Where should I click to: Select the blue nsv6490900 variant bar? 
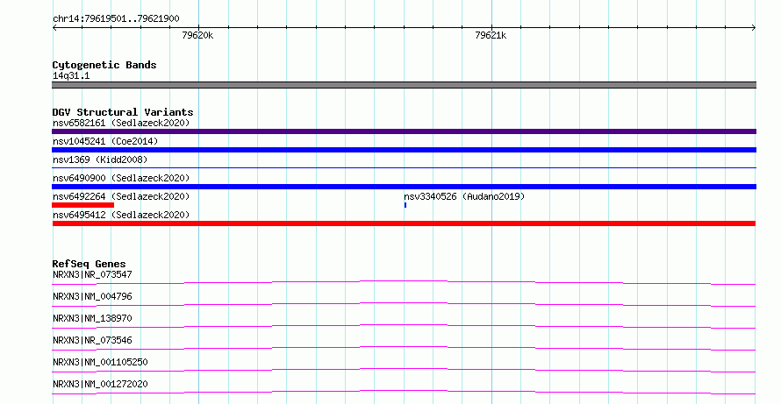404,187
